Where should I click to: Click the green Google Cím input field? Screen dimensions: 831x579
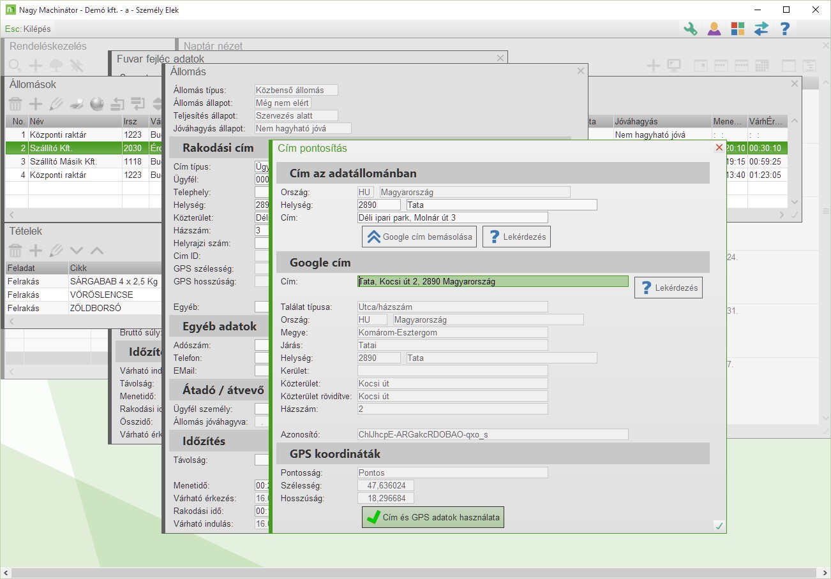click(493, 281)
